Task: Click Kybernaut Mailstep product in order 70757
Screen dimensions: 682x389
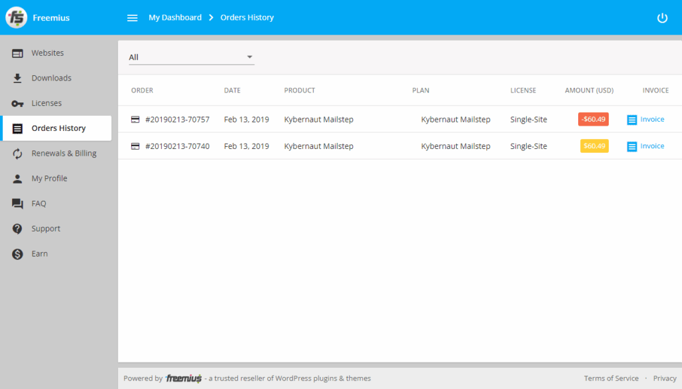Action: (319, 120)
